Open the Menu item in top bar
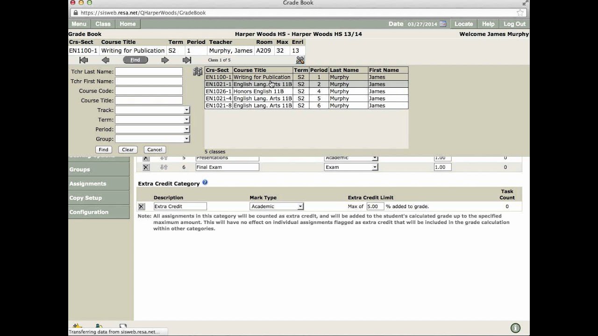Screen dimensions: 598x336 click(79, 24)
